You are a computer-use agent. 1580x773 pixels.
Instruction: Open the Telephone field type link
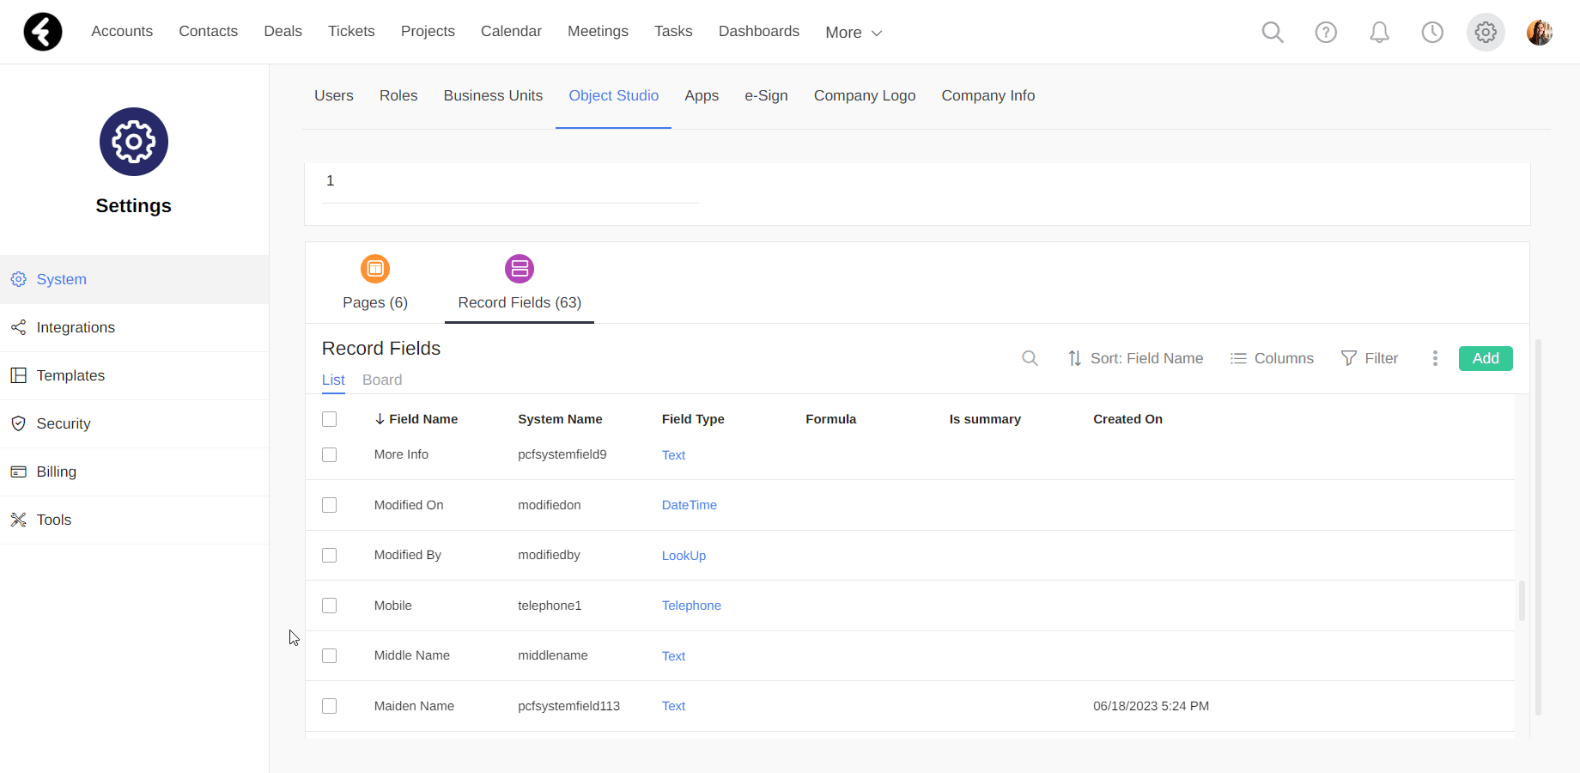pyautogui.click(x=691, y=606)
